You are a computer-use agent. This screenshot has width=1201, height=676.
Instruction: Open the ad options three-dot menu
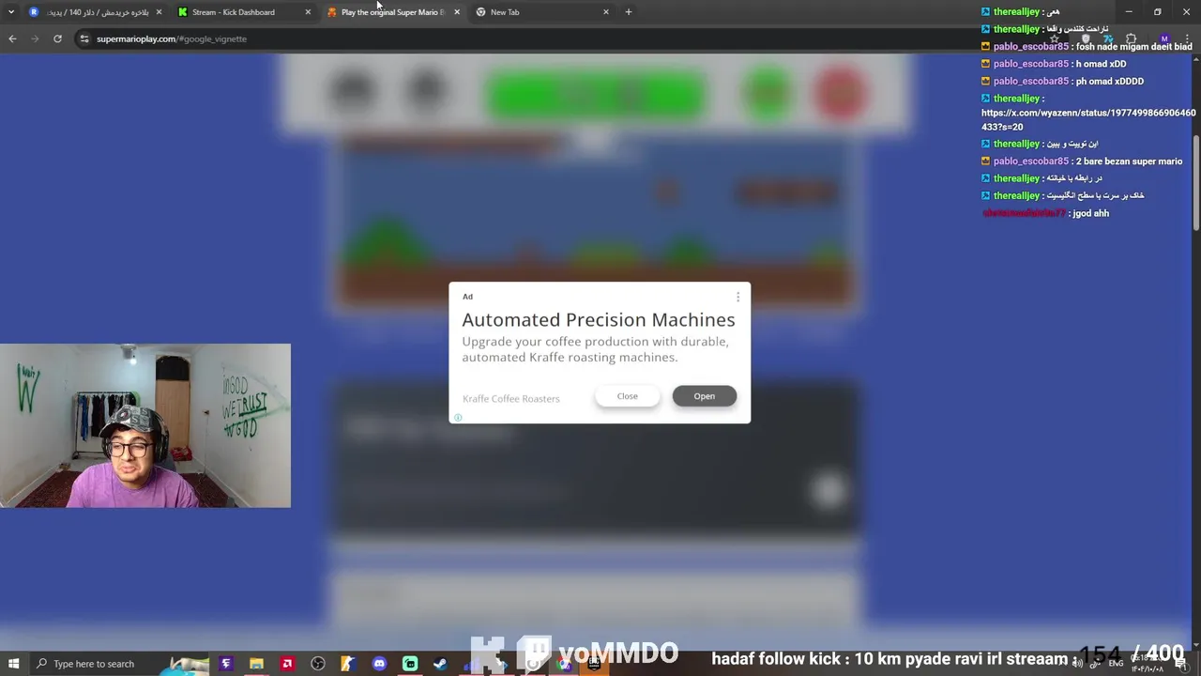[x=737, y=297]
